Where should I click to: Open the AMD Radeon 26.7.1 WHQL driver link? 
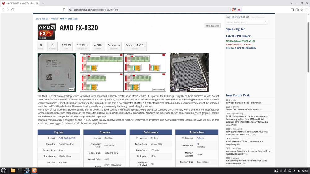point(239,45)
